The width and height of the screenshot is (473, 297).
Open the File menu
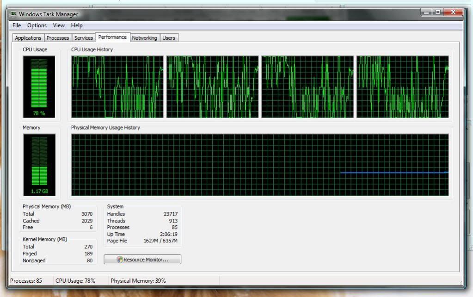(x=17, y=25)
